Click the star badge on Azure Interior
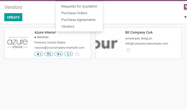This screenshot has width=187, height=109. (x=39, y=54)
